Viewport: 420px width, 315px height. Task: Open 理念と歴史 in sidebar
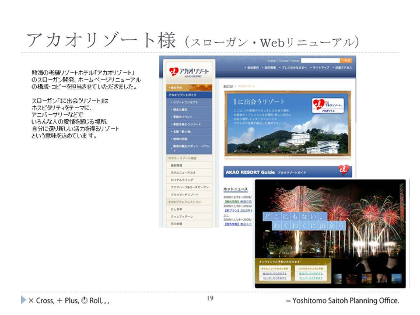pyautogui.click(x=189, y=110)
